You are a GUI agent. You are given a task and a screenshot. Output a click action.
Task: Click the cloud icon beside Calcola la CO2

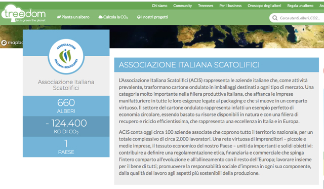(x=100, y=17)
